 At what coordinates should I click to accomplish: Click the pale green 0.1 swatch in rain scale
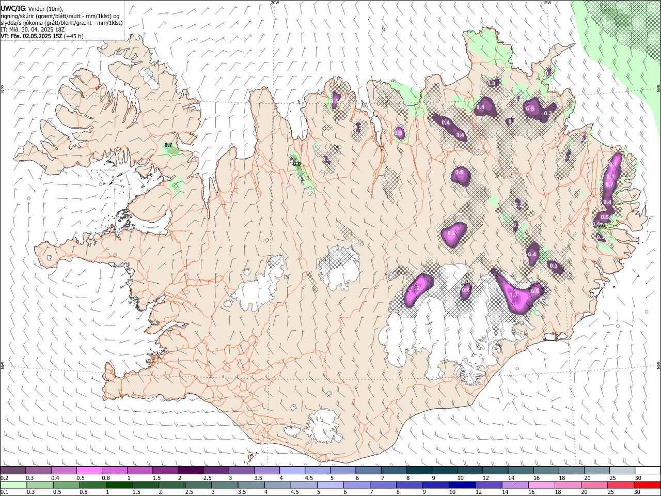click(x=13, y=485)
